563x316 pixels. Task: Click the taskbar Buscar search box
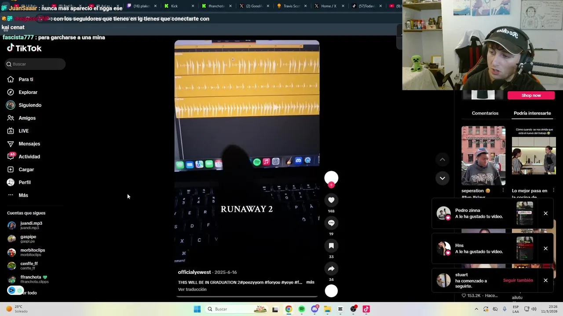[237, 309]
